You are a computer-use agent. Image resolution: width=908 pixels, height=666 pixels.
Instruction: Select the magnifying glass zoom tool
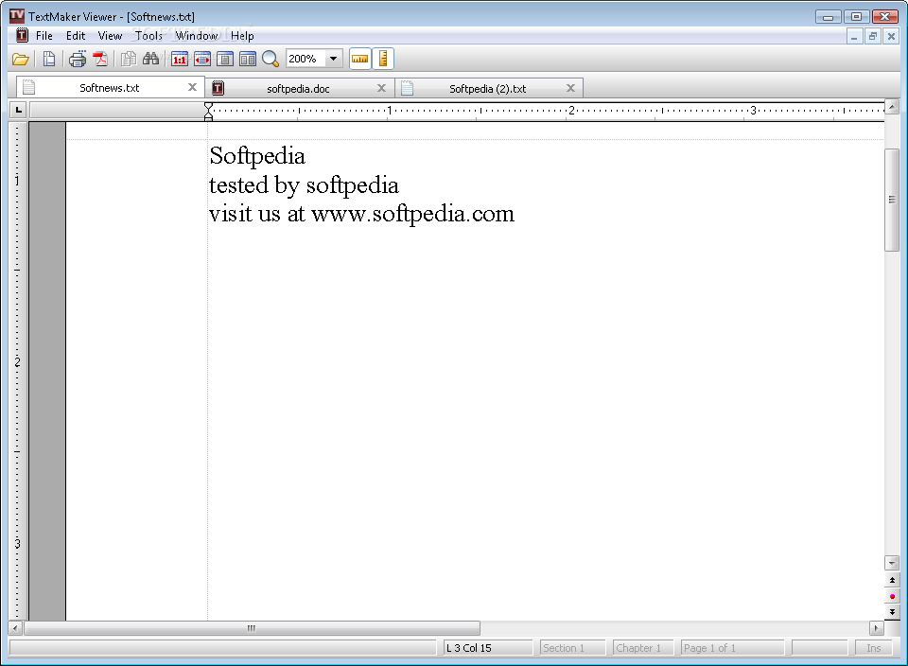click(x=271, y=59)
